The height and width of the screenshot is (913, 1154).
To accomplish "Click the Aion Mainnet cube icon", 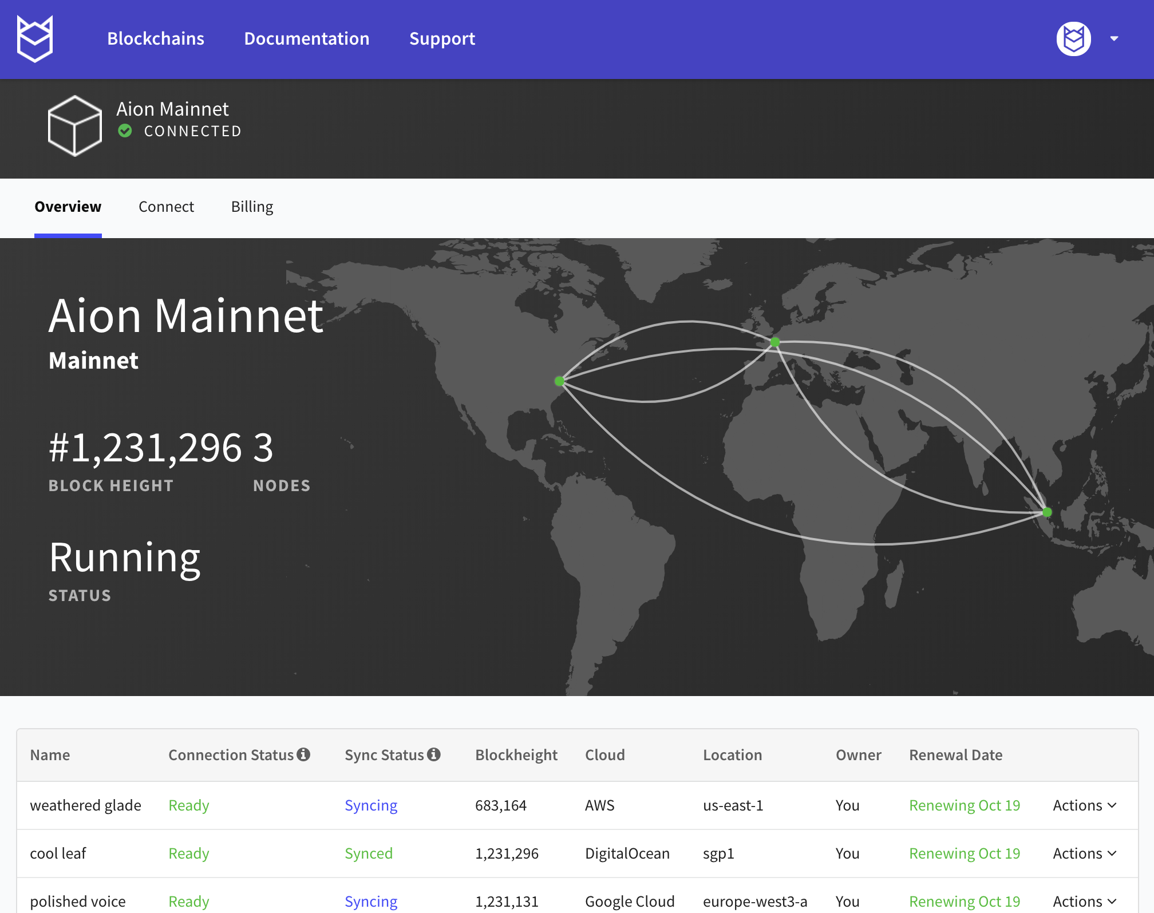I will (75, 126).
